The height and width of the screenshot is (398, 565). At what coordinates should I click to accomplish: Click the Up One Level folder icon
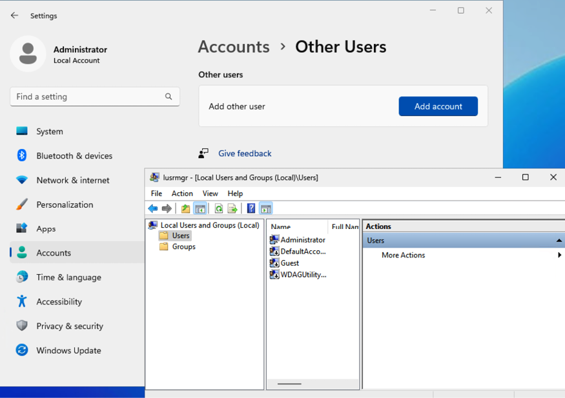(x=185, y=208)
